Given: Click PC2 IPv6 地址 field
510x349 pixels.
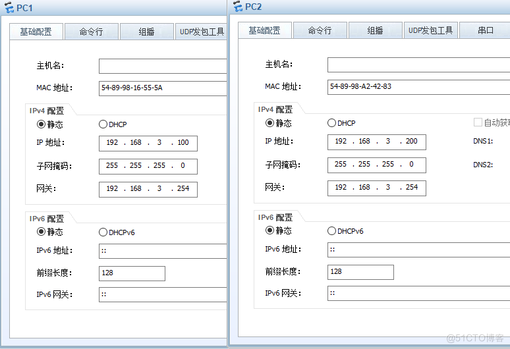Looking at the screenshot, I should tap(418, 250).
